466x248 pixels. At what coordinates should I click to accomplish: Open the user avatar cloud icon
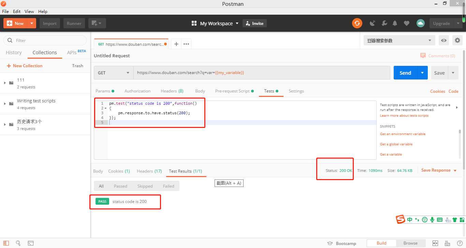coord(420,23)
